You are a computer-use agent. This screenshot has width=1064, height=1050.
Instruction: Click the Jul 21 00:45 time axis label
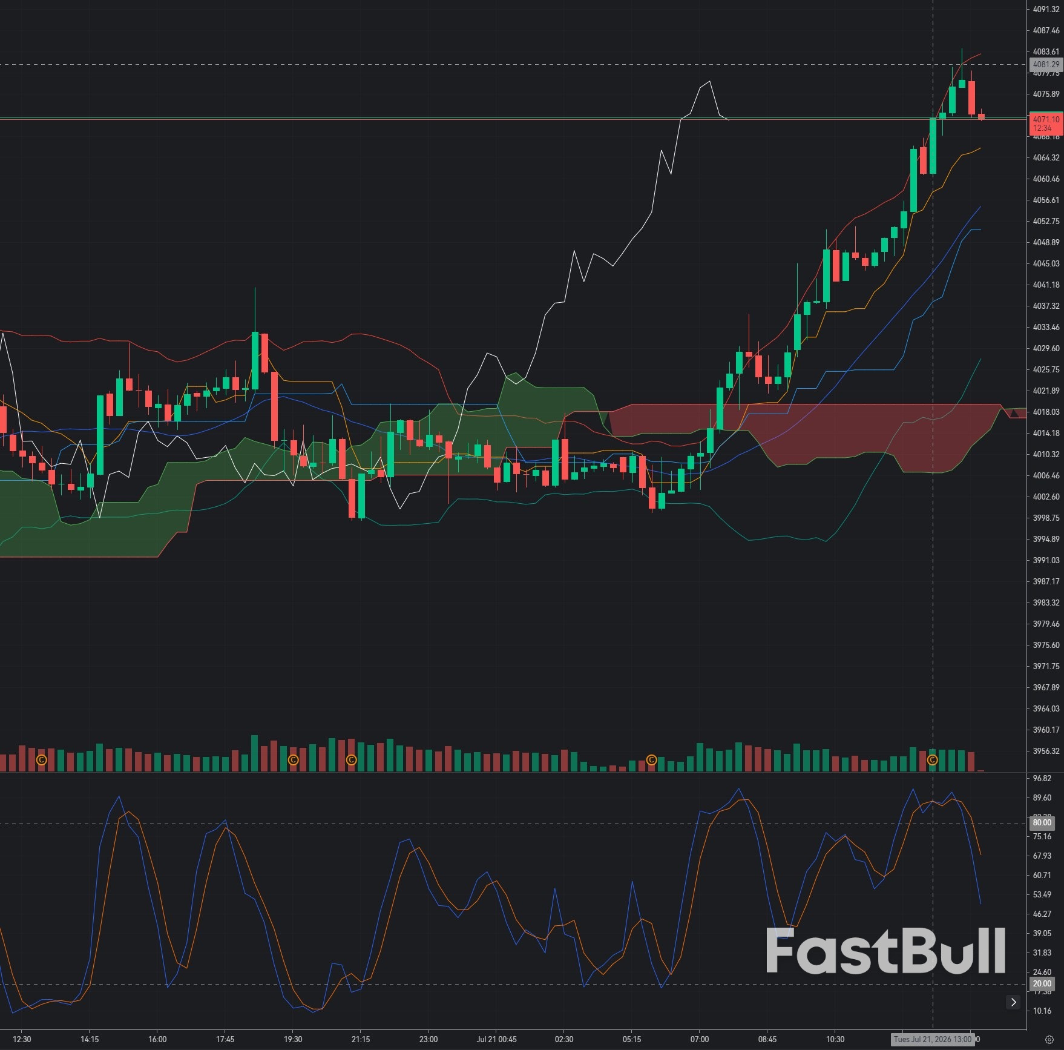496,1039
